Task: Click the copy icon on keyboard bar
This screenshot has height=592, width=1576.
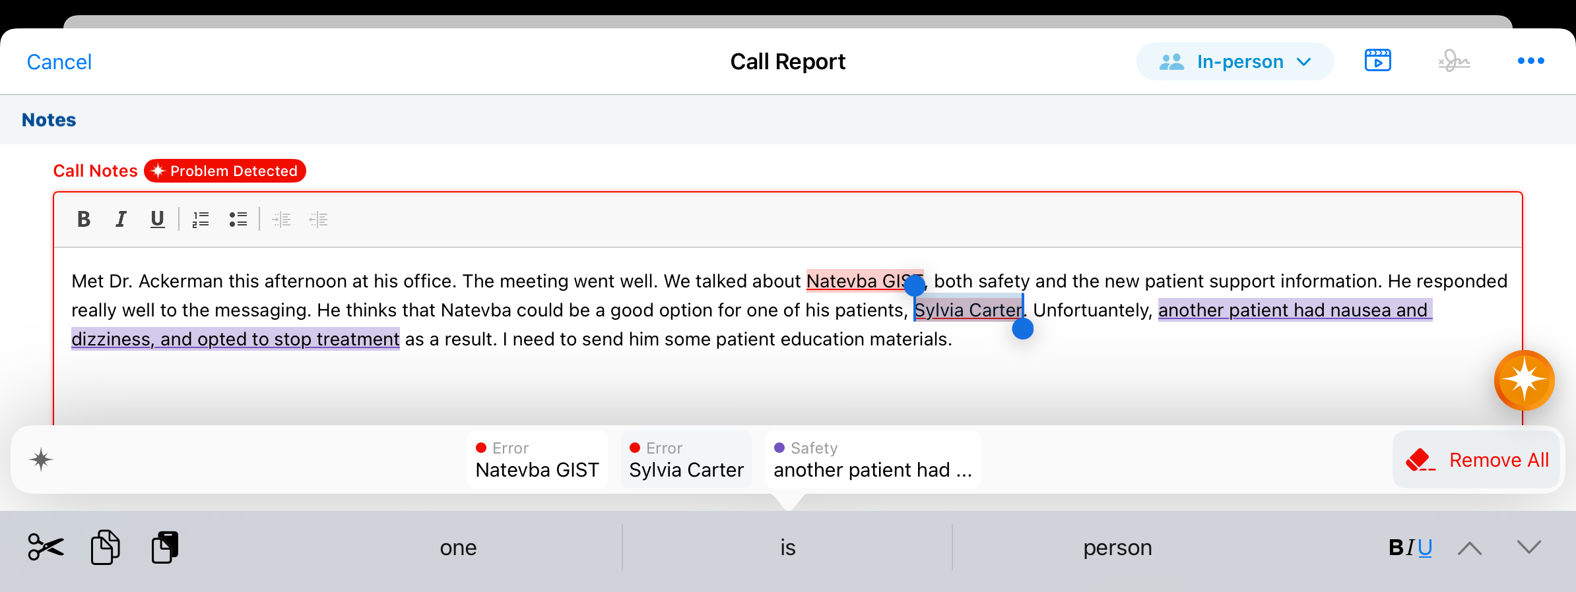Action: (x=106, y=547)
